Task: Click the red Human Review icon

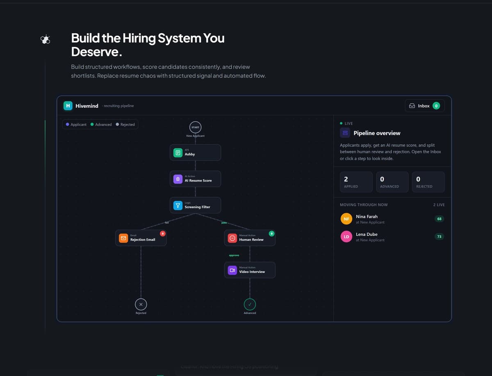Action: 232,238
